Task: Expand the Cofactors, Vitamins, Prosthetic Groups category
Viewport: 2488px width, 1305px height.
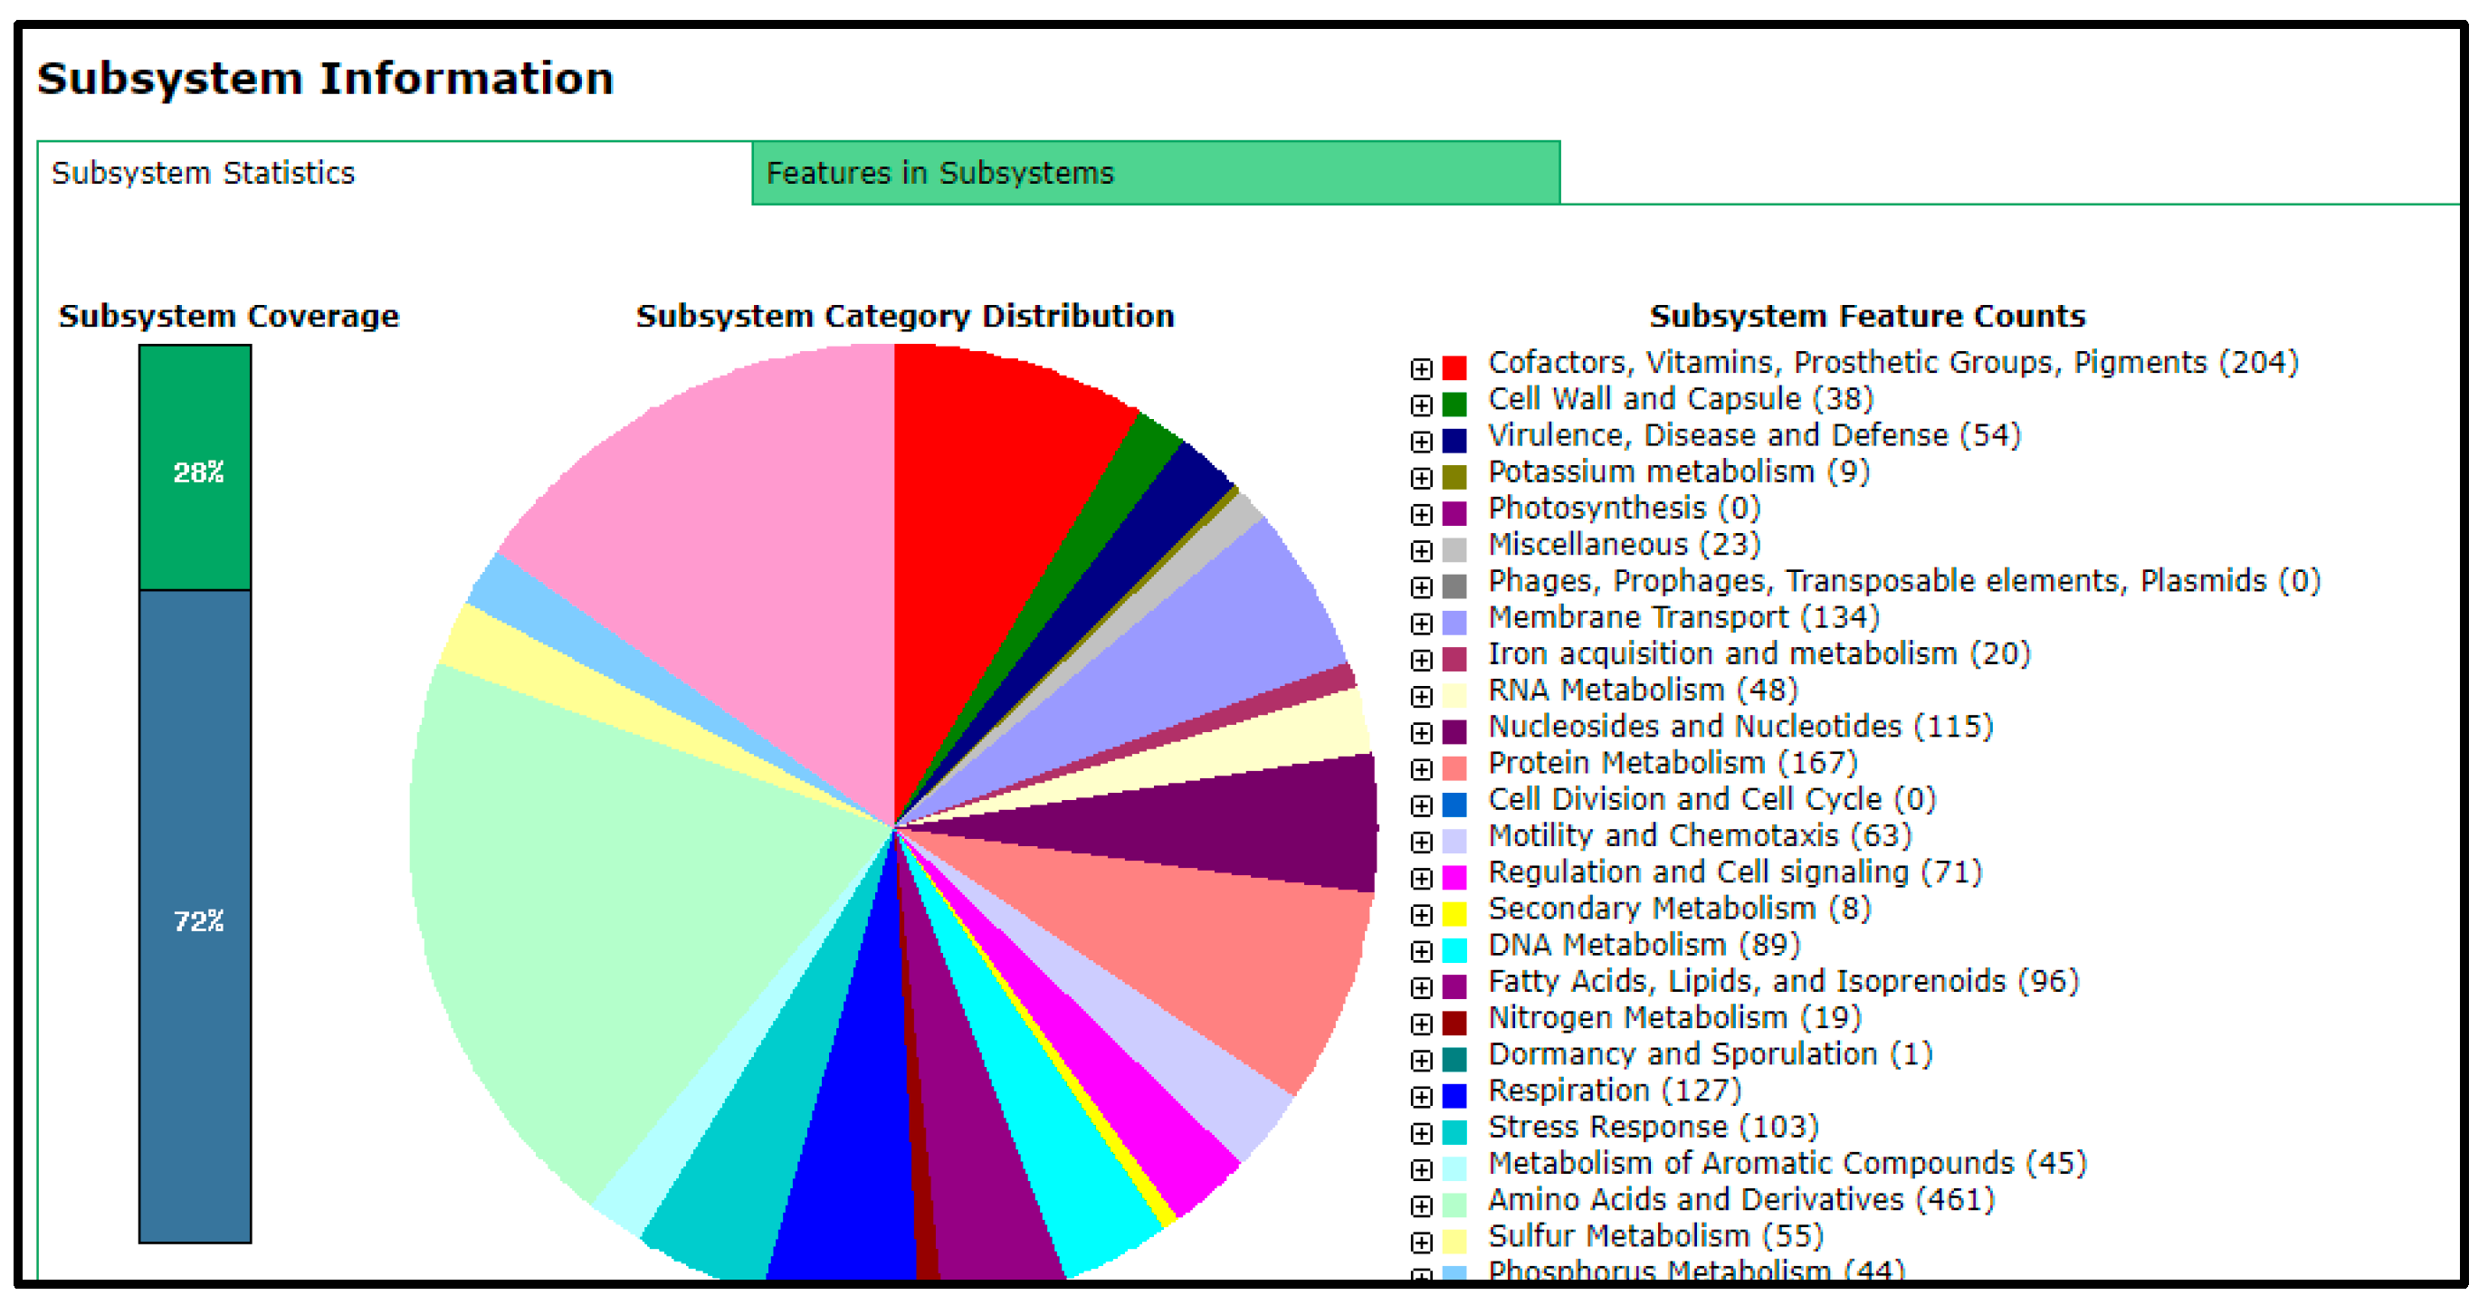Action: click(1422, 369)
